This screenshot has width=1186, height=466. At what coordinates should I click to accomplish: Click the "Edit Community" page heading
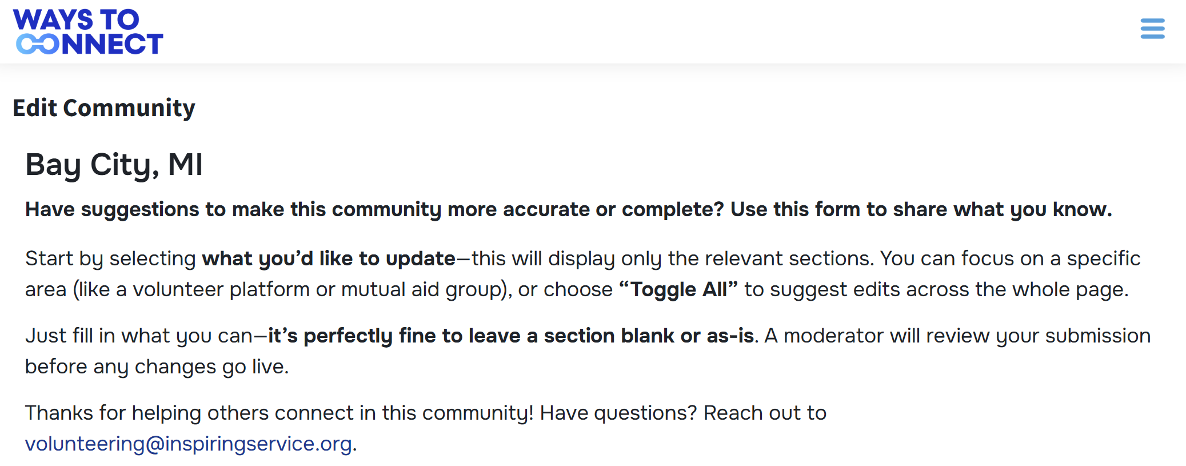click(x=104, y=108)
